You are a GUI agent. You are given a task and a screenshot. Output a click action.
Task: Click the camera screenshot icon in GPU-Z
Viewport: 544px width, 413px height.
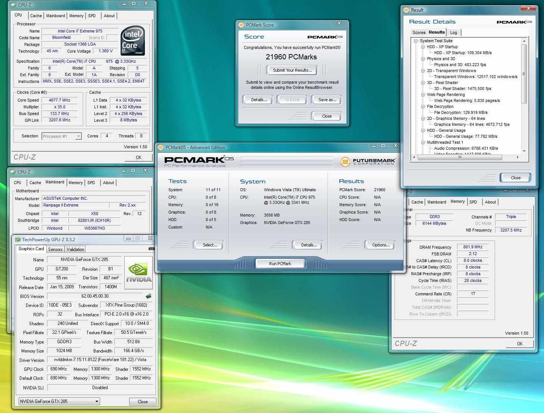click(x=151, y=248)
